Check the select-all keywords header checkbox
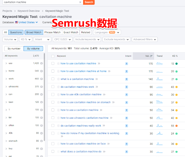 [x=53, y=56]
